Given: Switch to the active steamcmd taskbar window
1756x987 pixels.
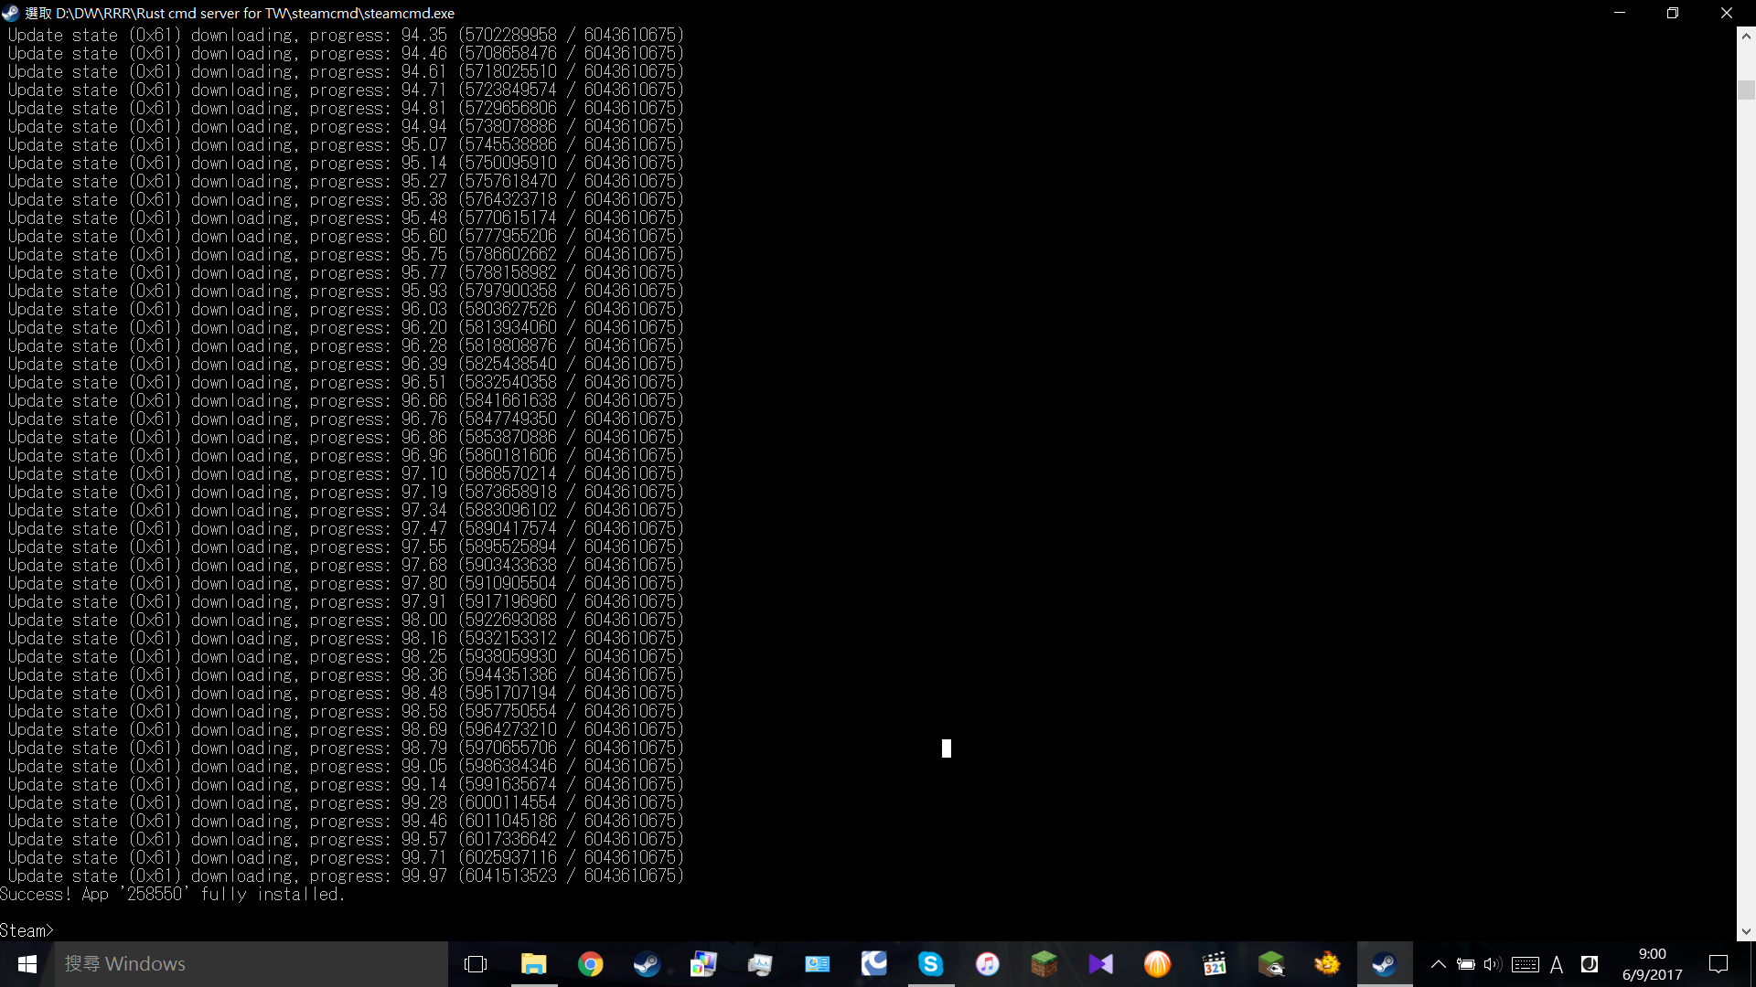Looking at the screenshot, I should pyautogui.click(x=1384, y=964).
